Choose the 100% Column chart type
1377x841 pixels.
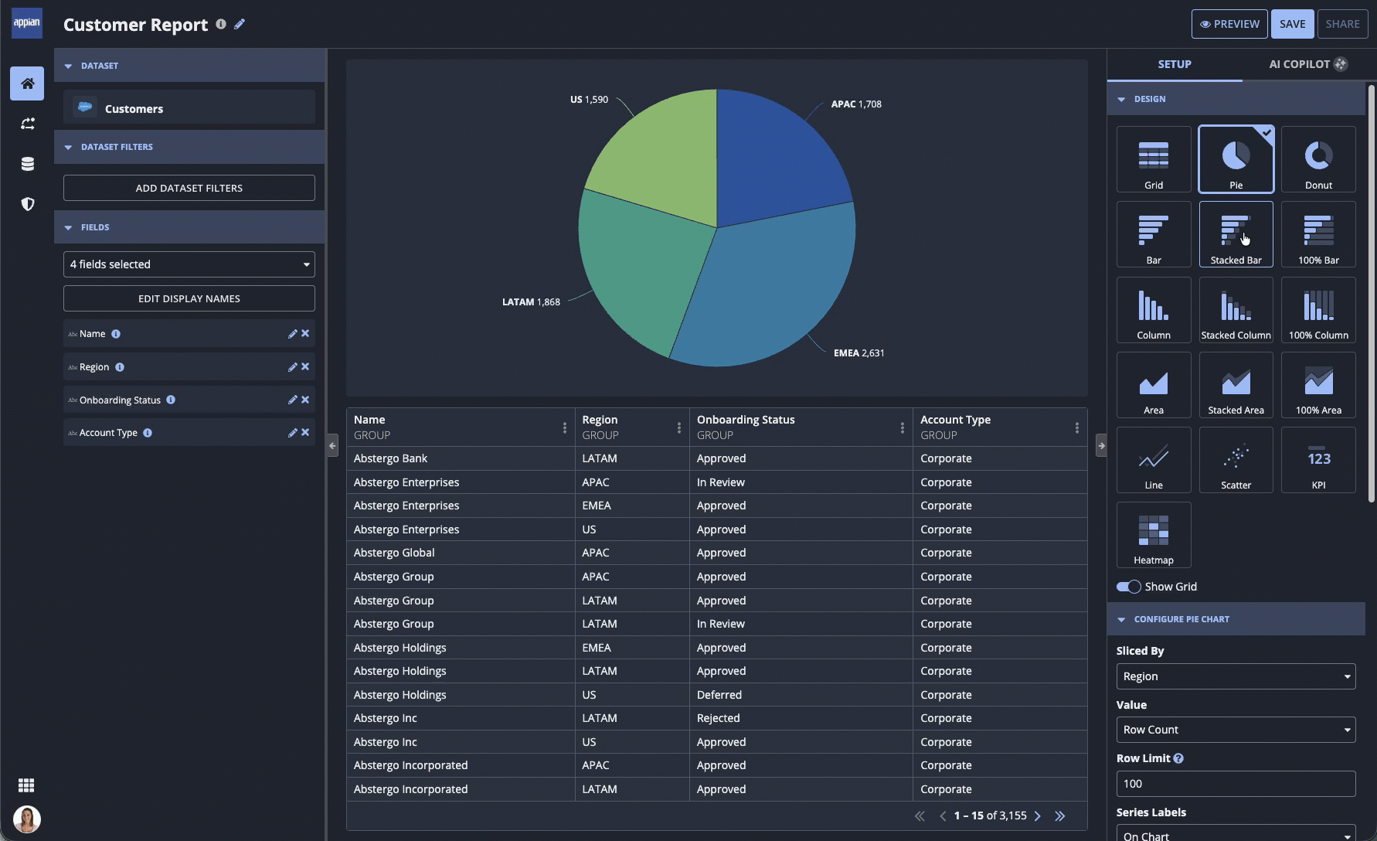pyautogui.click(x=1318, y=310)
